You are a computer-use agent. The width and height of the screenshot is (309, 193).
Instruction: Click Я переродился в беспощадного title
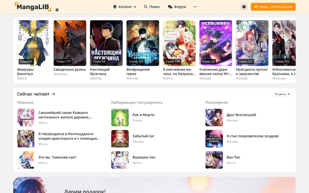tap(69, 136)
